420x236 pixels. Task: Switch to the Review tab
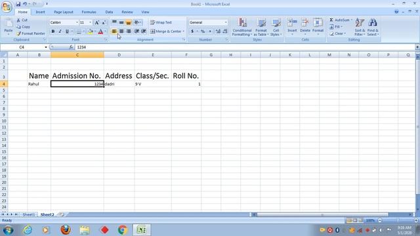pos(127,12)
